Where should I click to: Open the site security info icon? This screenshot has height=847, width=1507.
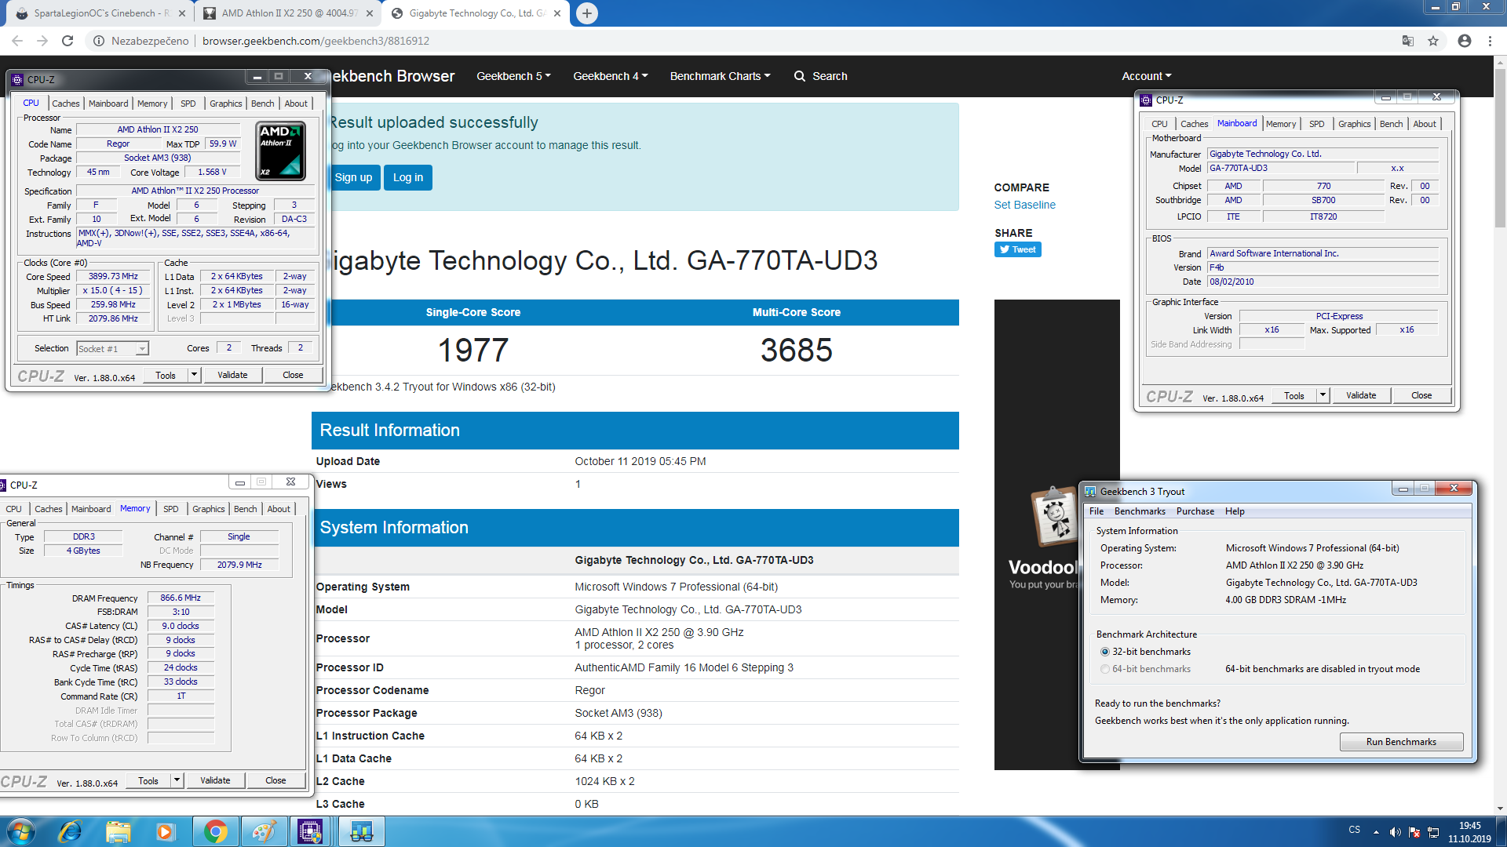point(99,41)
